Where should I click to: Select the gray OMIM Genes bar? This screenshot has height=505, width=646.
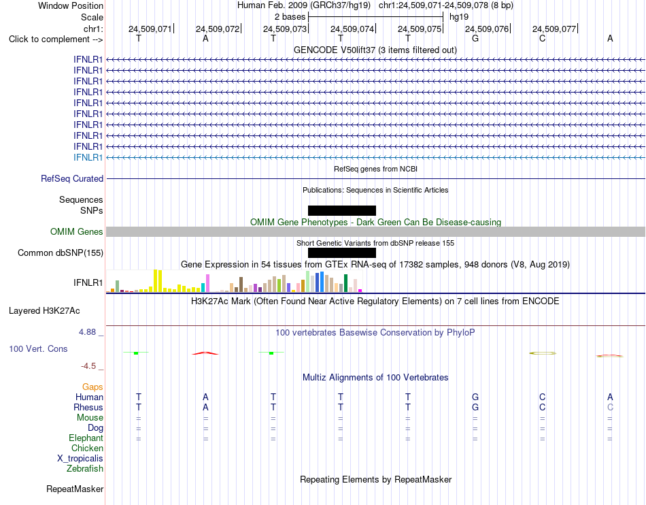click(x=375, y=231)
